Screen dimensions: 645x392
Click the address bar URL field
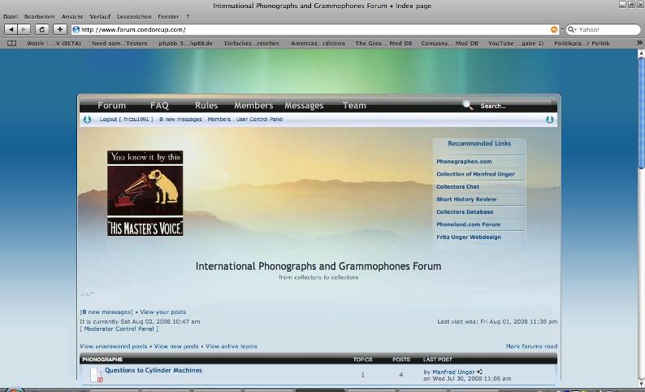tap(309, 29)
